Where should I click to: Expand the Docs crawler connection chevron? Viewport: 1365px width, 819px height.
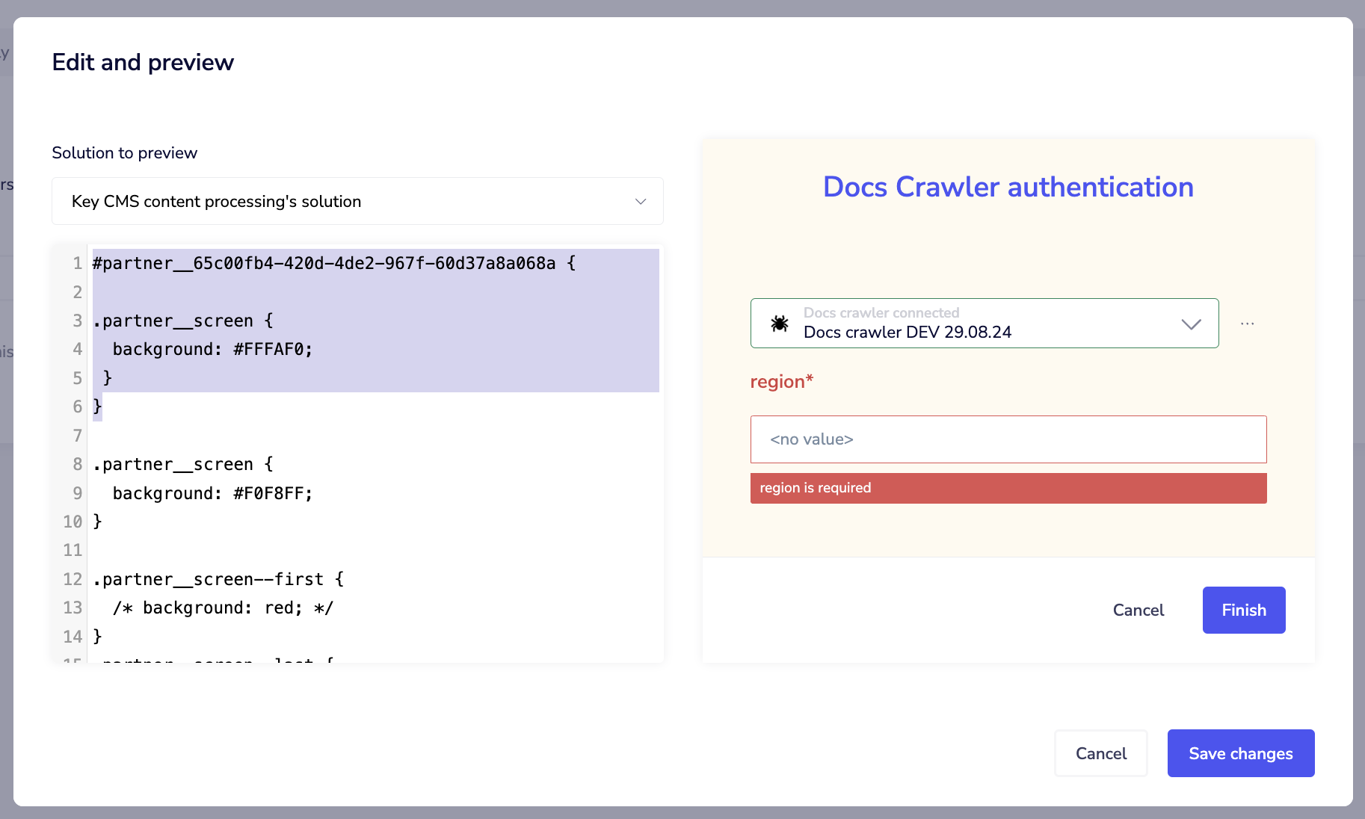click(x=1191, y=324)
